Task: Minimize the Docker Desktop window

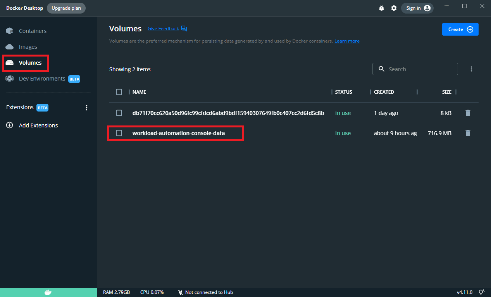Action: point(447,6)
